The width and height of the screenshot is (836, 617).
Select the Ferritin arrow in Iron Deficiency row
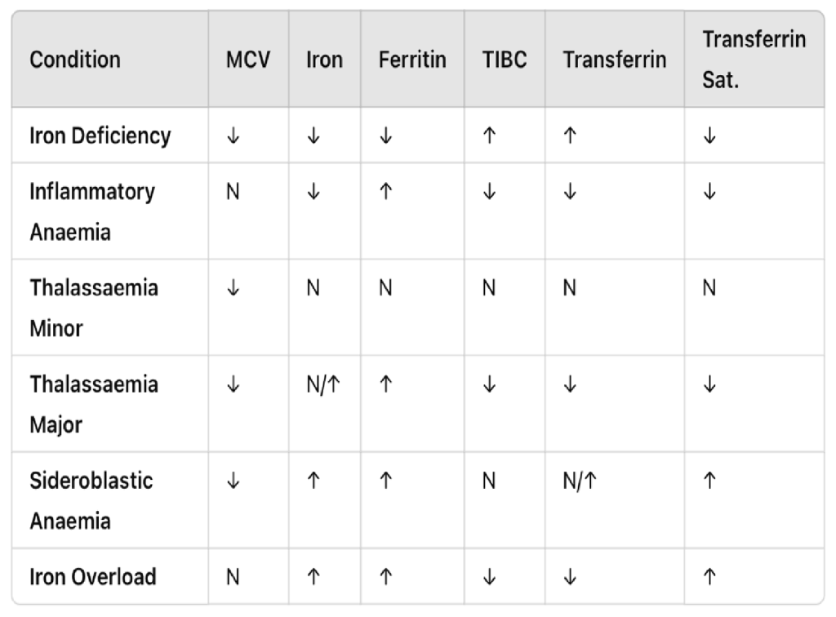click(386, 136)
